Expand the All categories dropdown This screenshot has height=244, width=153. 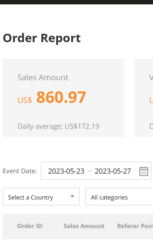(119, 197)
